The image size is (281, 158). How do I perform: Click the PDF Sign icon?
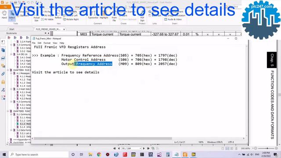click(142, 17)
